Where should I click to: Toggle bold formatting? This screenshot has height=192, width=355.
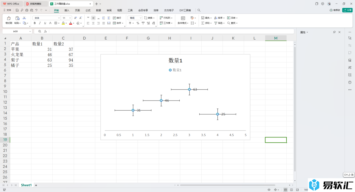[x=35, y=23]
